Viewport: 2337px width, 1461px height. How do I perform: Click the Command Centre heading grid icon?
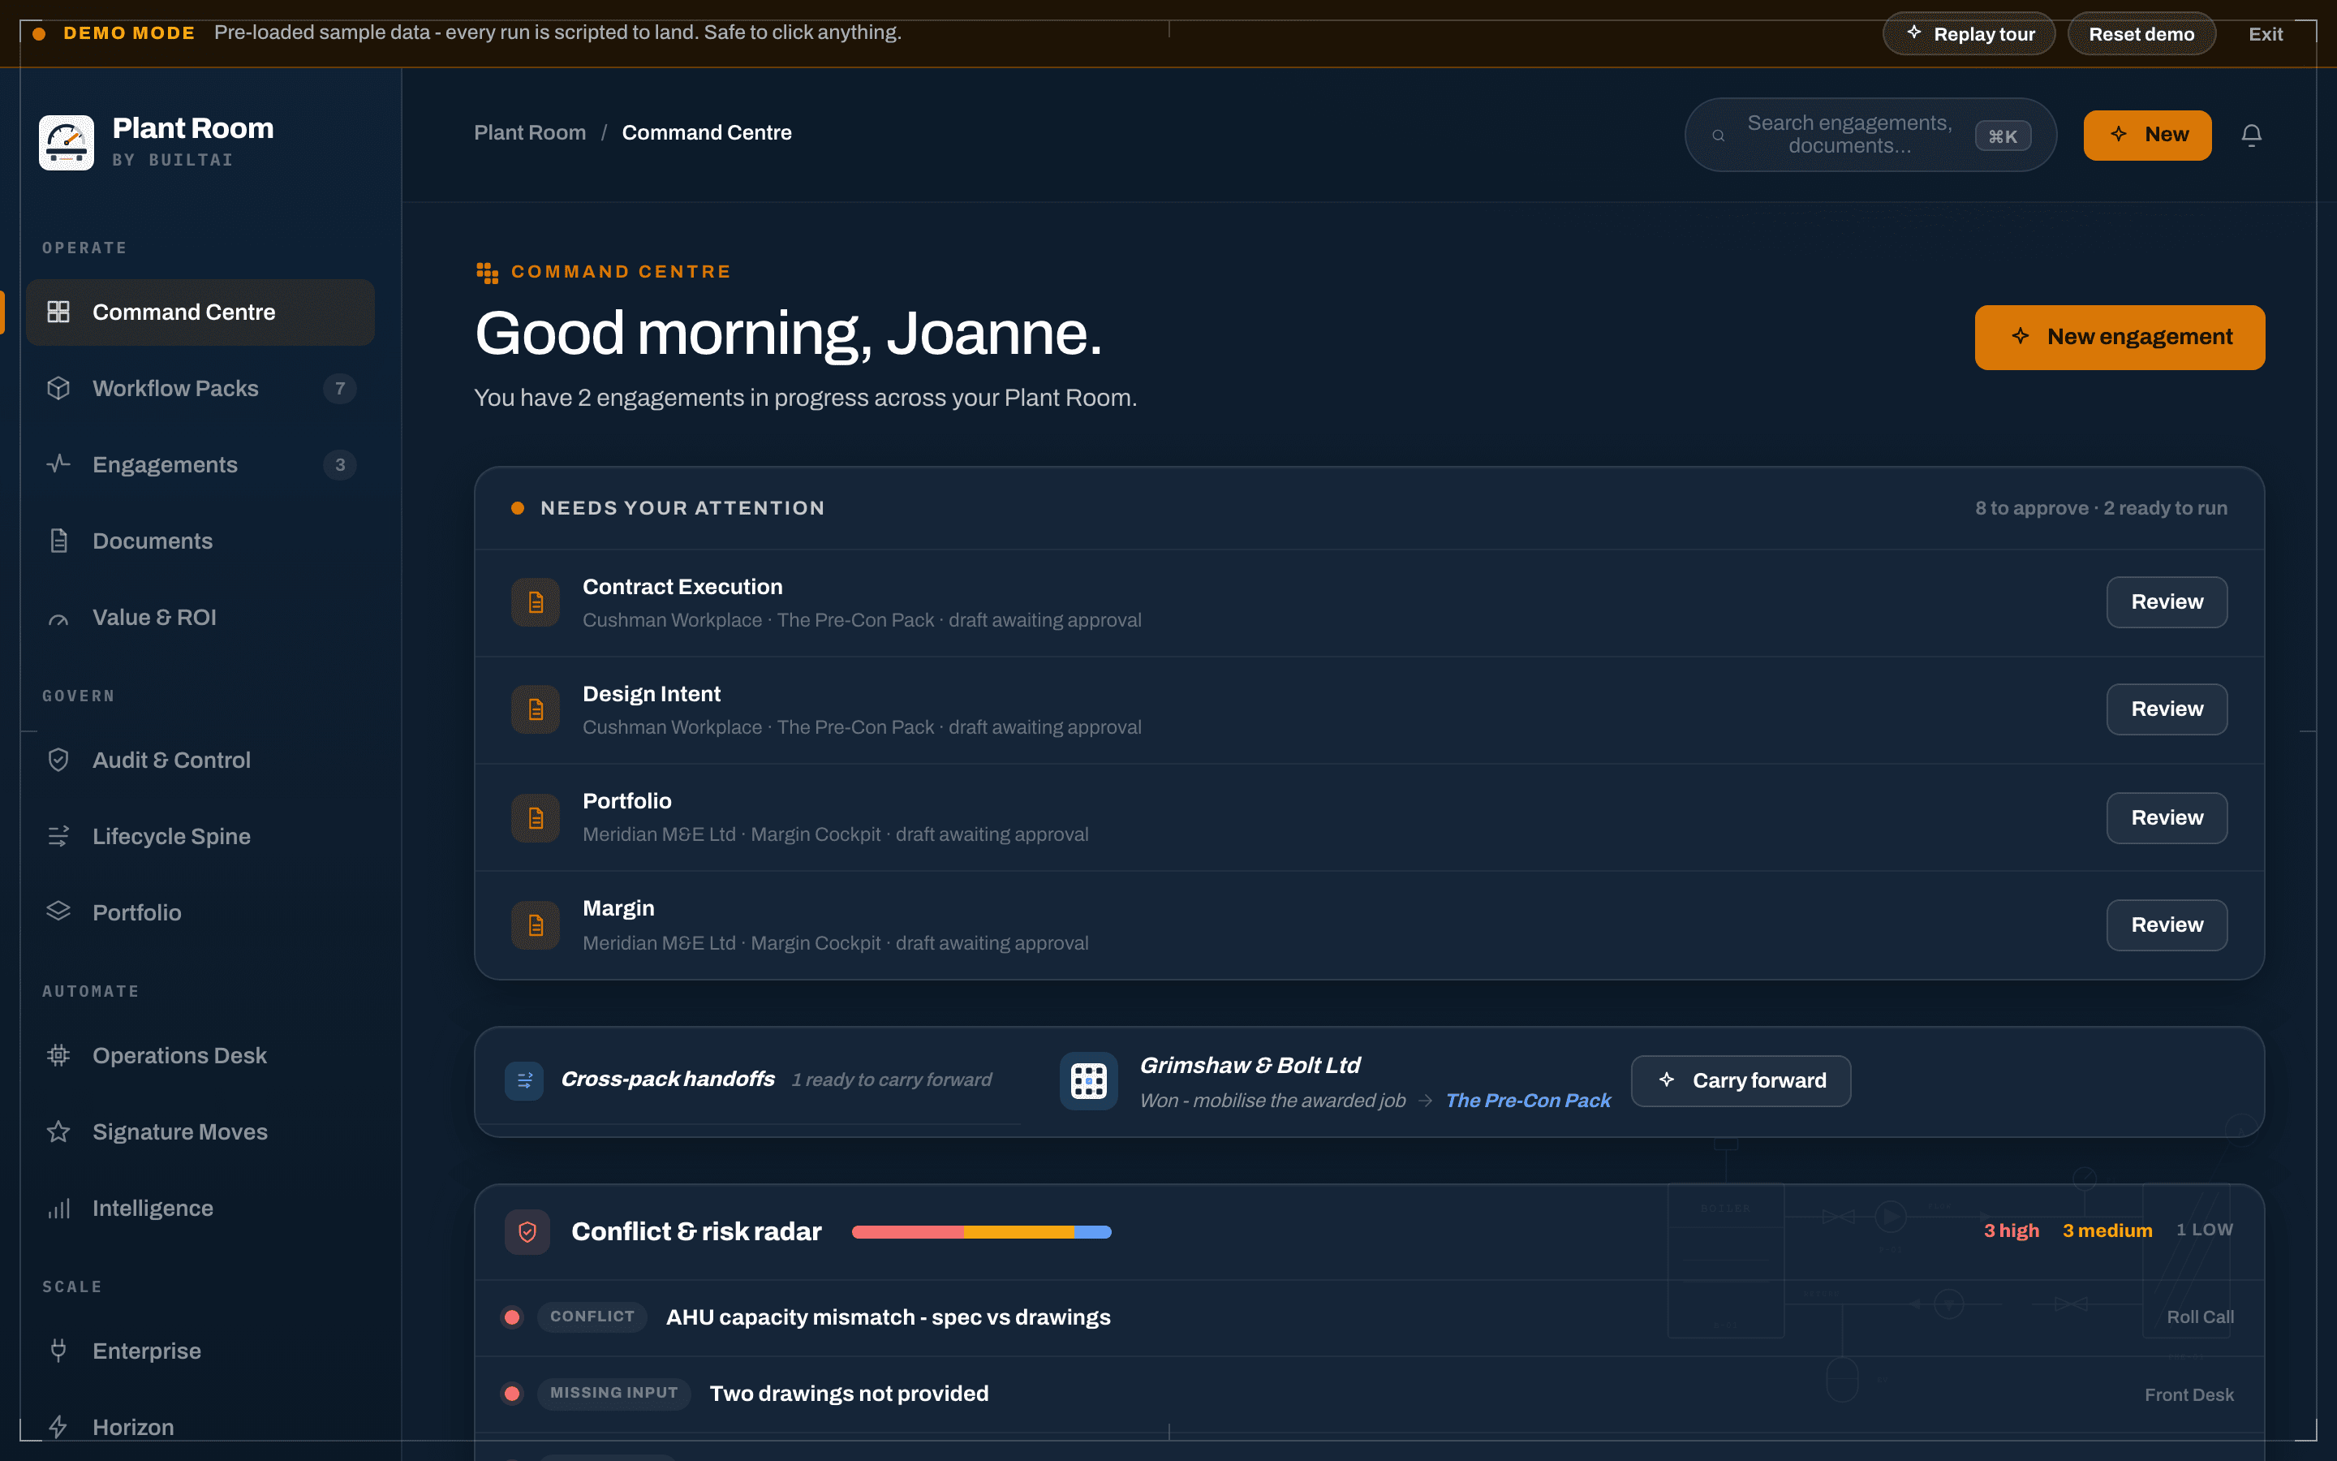point(487,273)
